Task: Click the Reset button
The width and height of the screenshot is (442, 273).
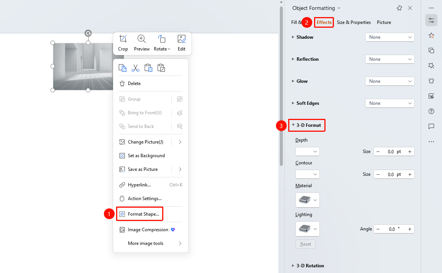Action: (306, 244)
